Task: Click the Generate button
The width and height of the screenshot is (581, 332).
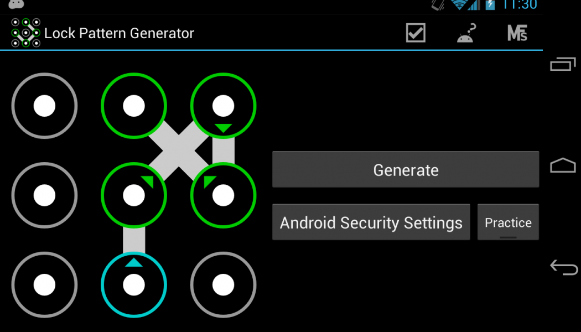Action: point(406,169)
